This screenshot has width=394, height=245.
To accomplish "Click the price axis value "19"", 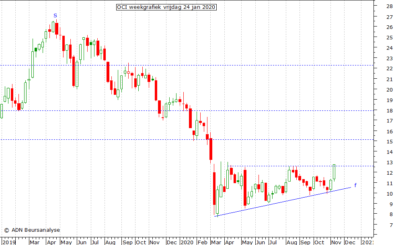I will tap(390, 100).
